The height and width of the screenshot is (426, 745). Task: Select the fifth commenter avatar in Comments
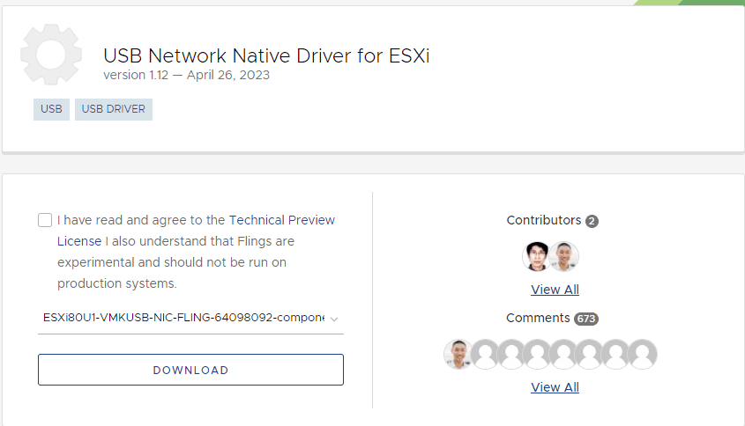pyautogui.click(x=563, y=354)
